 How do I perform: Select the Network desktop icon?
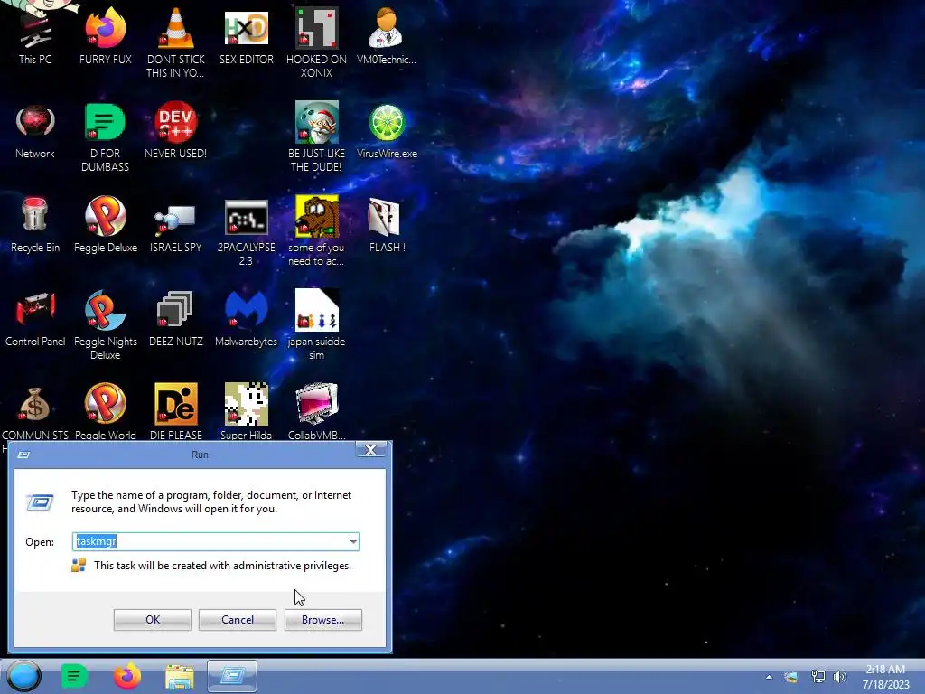coord(35,130)
